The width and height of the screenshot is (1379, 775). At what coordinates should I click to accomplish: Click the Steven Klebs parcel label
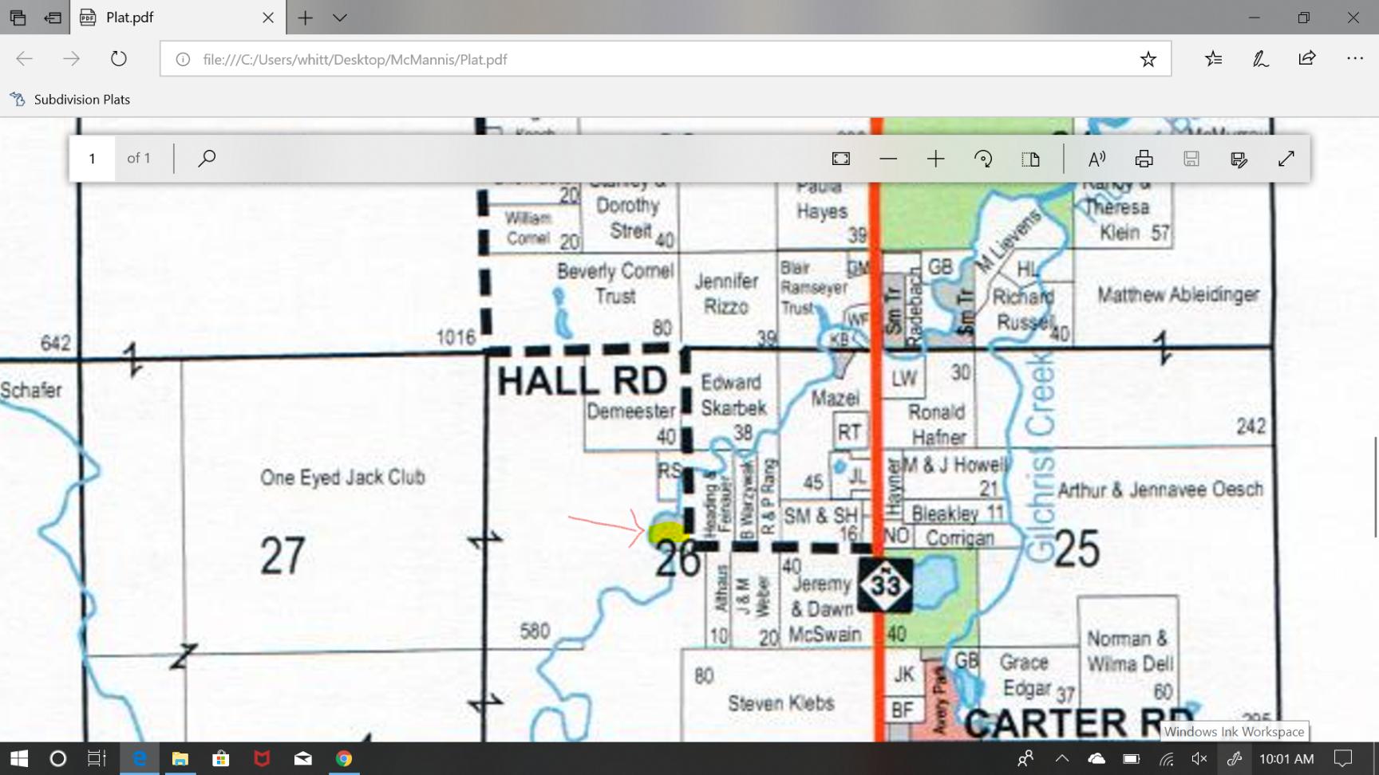click(781, 703)
